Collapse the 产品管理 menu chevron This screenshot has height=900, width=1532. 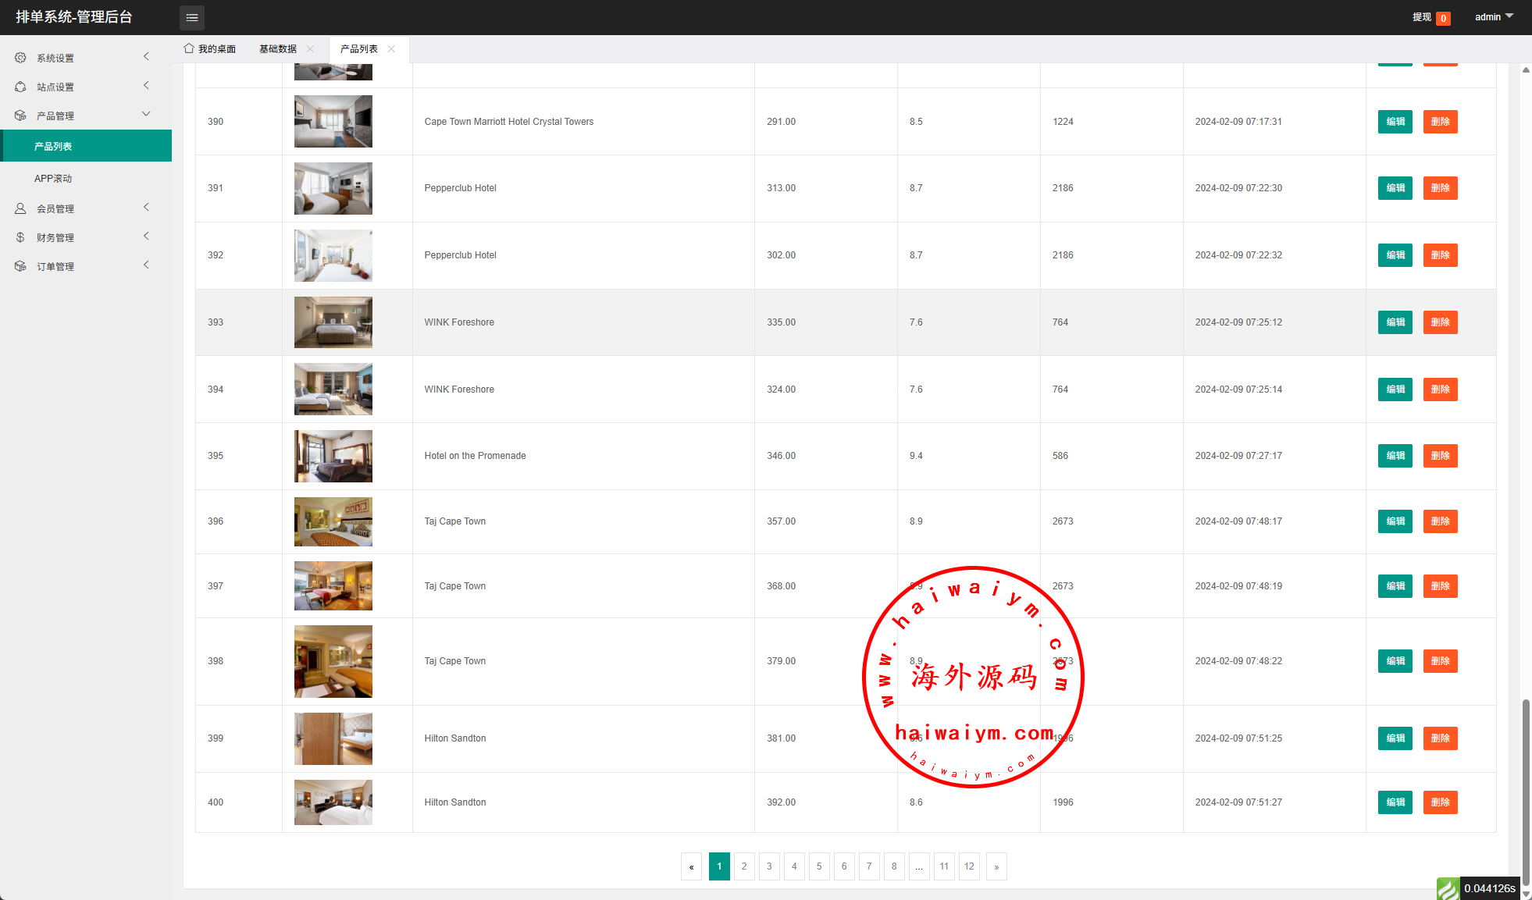click(x=146, y=114)
